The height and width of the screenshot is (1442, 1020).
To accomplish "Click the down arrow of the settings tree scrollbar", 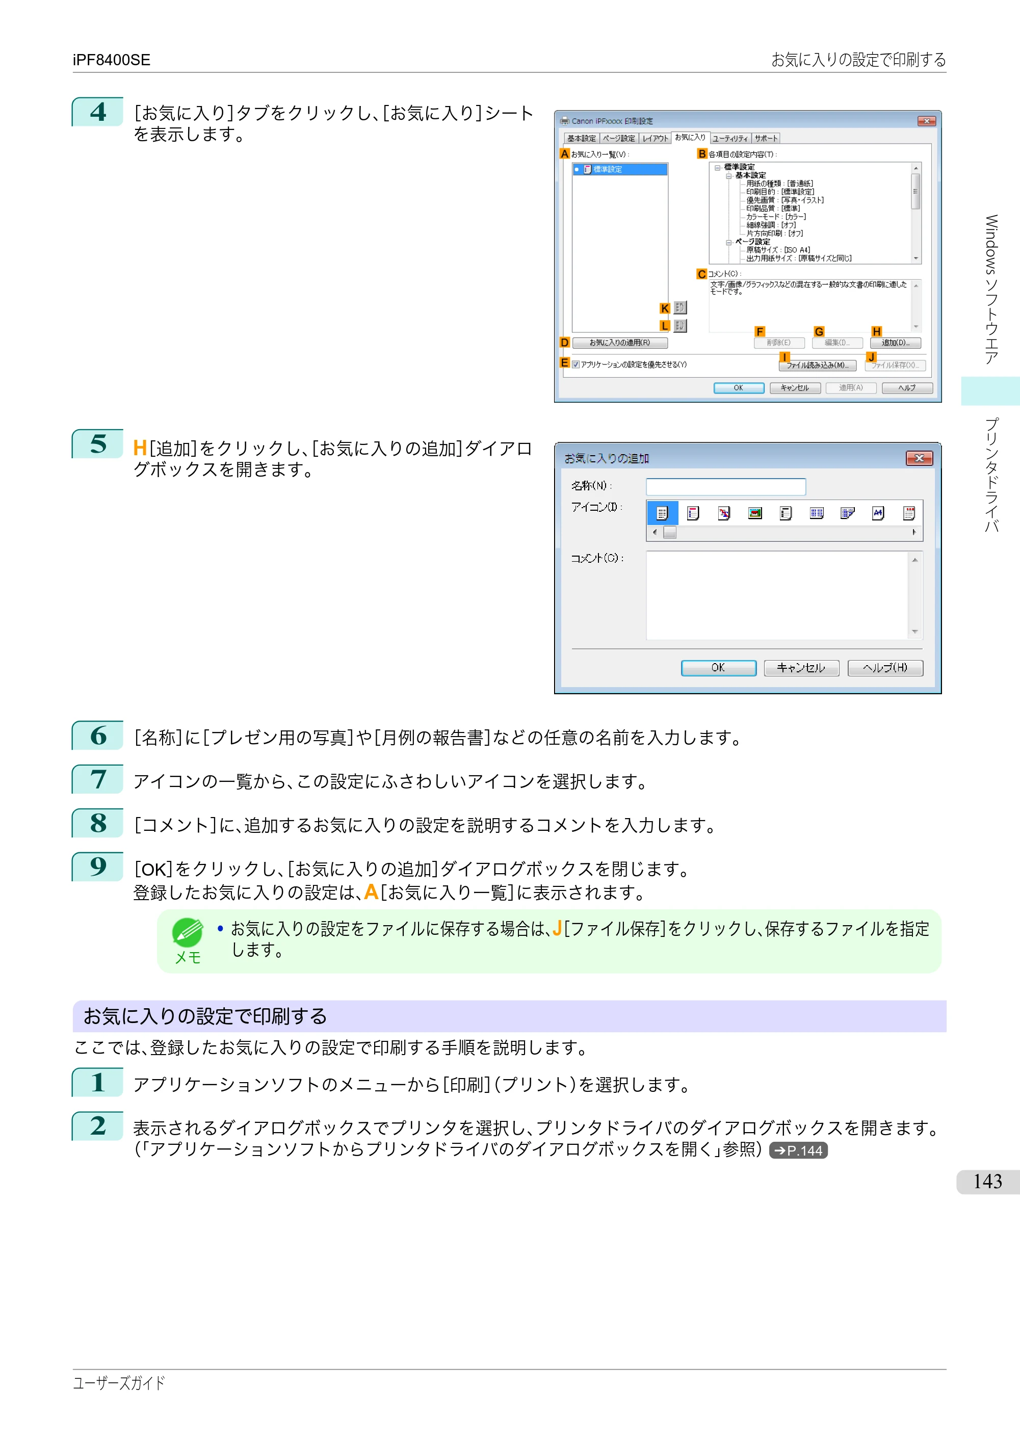I will tap(916, 259).
